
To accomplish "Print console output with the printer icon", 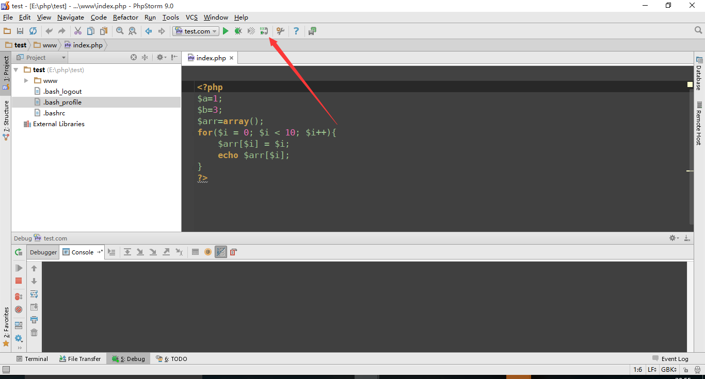I will [x=34, y=320].
